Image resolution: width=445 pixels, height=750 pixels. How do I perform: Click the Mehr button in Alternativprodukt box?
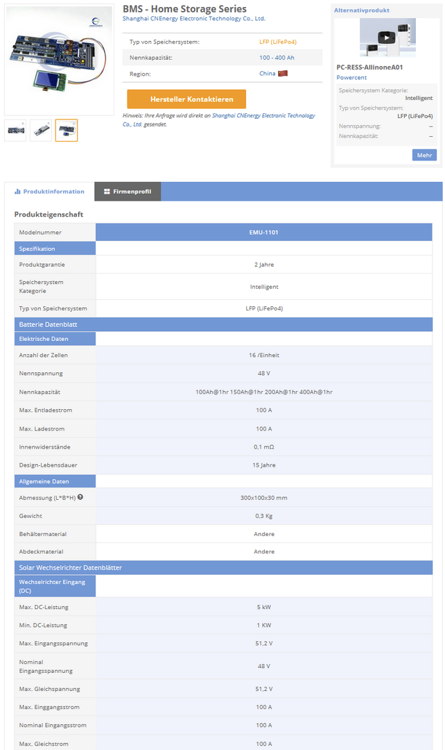(x=424, y=155)
